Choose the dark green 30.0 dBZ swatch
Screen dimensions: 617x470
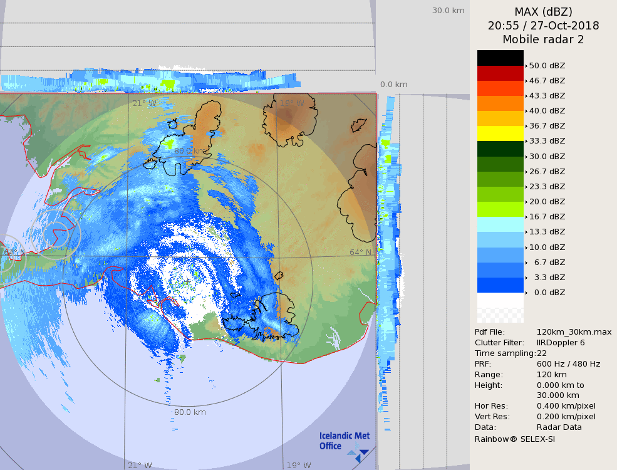500,149
